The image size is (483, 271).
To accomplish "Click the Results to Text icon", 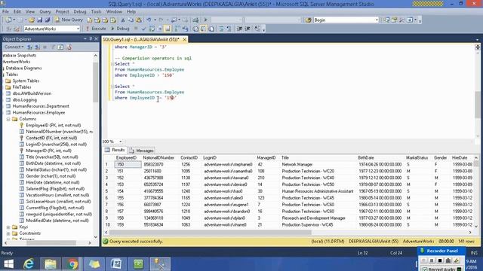I will [195, 29].
